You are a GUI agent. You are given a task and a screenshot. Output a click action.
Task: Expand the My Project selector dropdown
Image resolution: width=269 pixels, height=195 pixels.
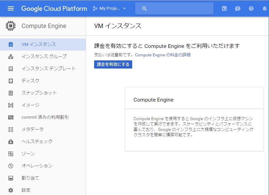coord(109,8)
